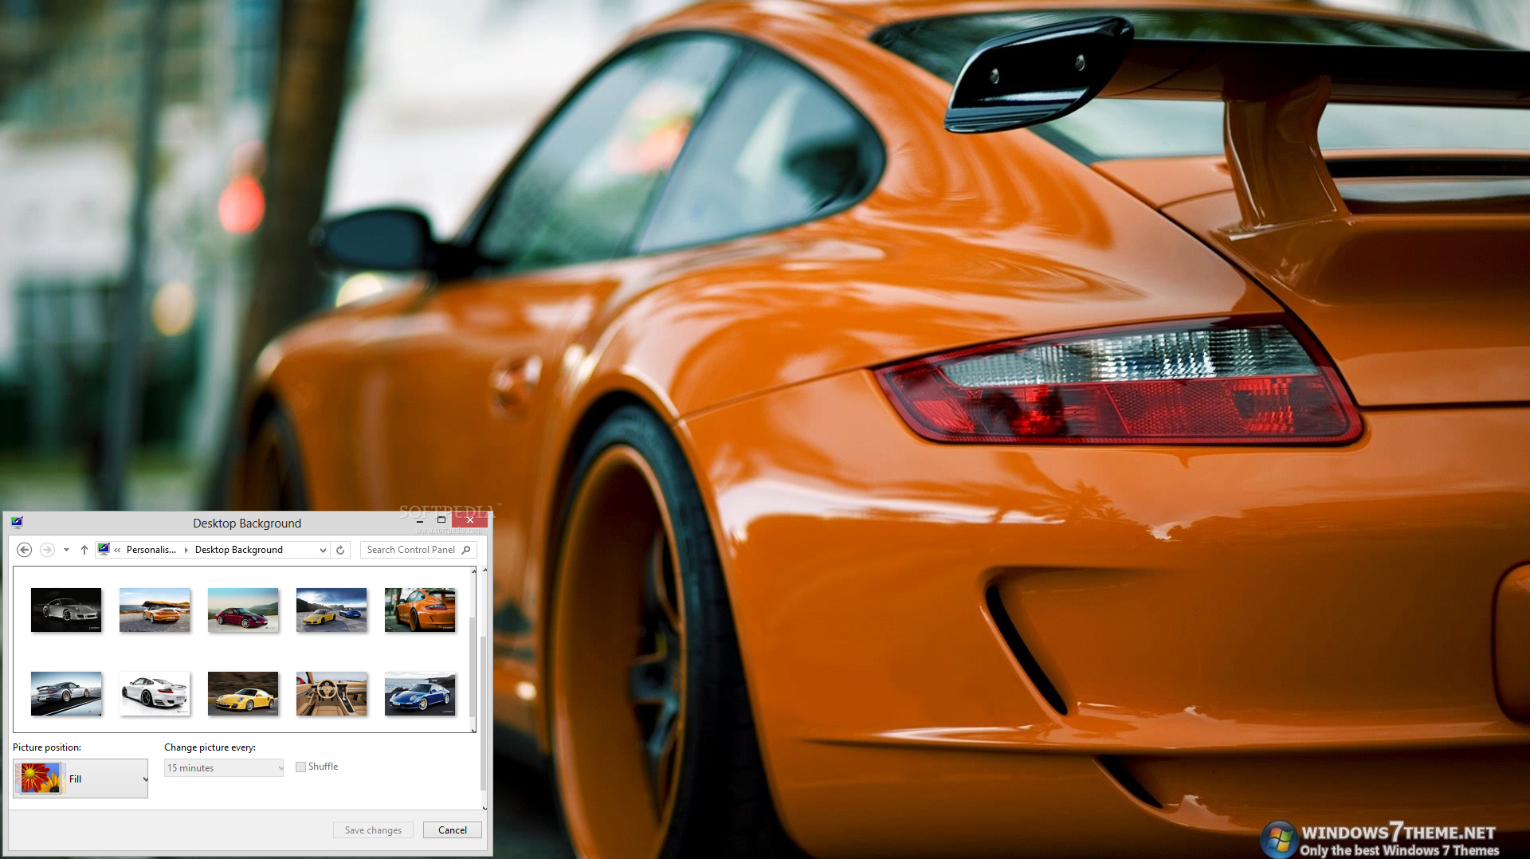1530x859 pixels.
Task: Select the yellow and blue Porsches wallpaper
Action: (x=331, y=610)
